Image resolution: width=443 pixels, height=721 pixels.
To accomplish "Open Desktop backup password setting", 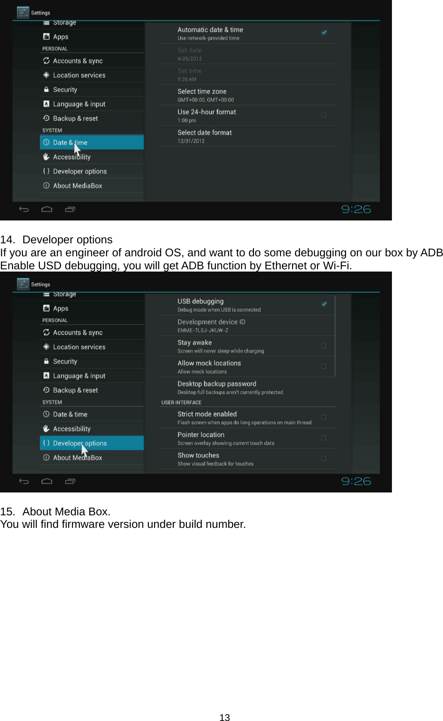I will (248, 388).
